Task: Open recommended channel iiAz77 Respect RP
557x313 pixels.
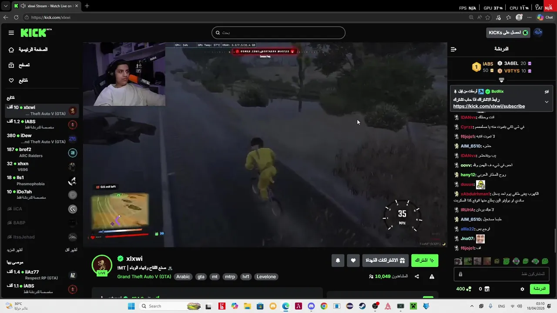Action: 42,275
